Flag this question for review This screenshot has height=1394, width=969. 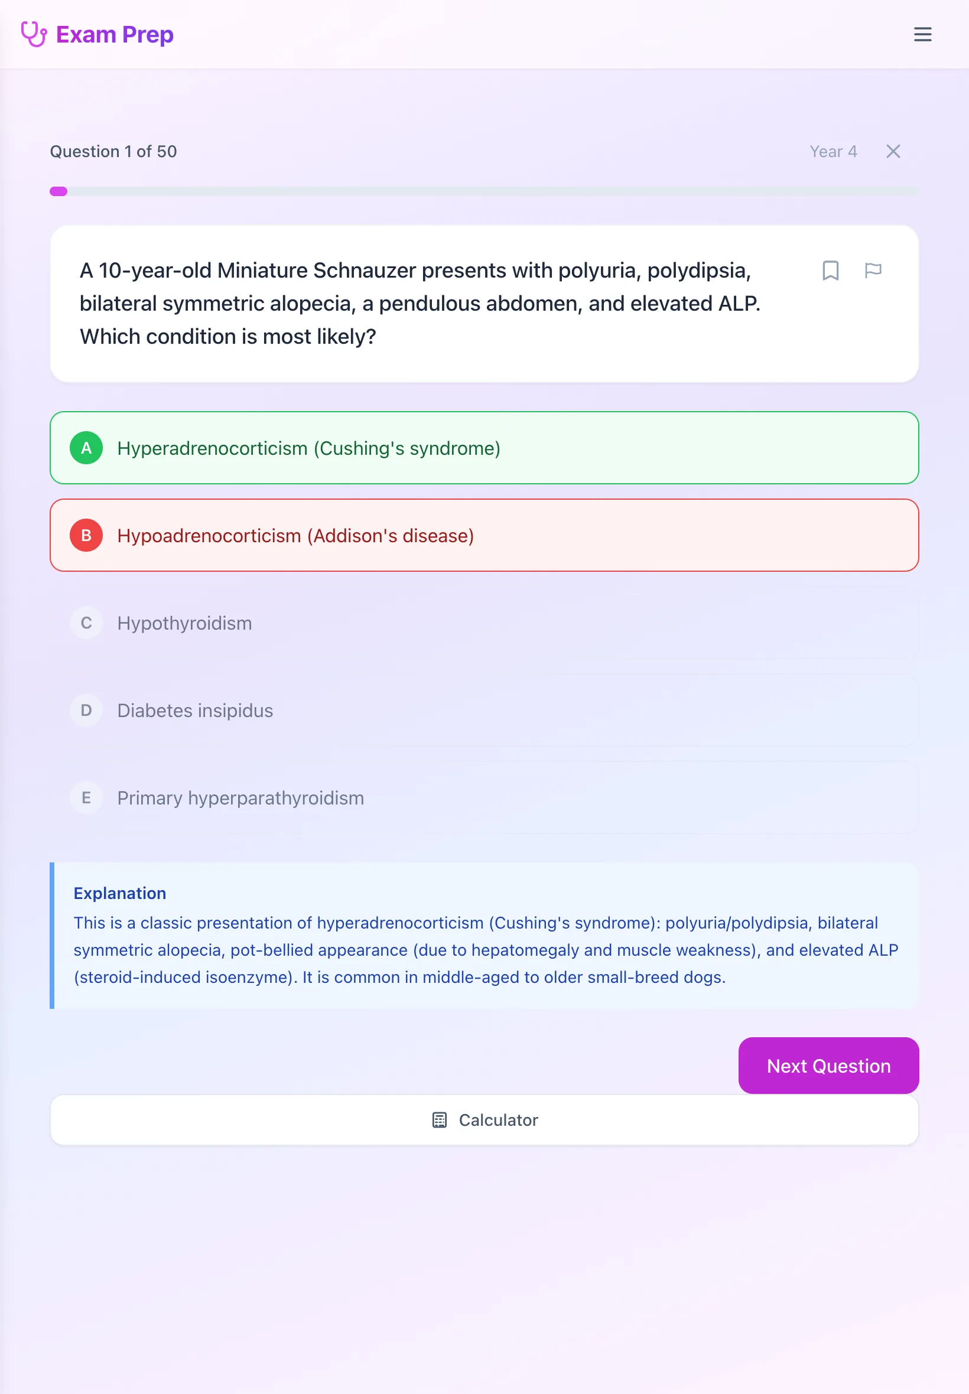click(x=873, y=270)
